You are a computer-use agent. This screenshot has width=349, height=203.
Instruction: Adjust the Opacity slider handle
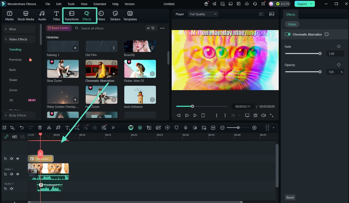click(320, 72)
